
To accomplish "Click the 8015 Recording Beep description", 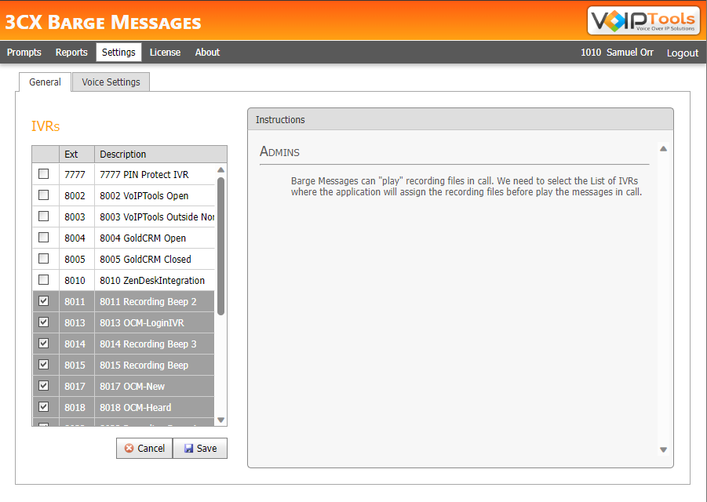I will click(x=144, y=365).
